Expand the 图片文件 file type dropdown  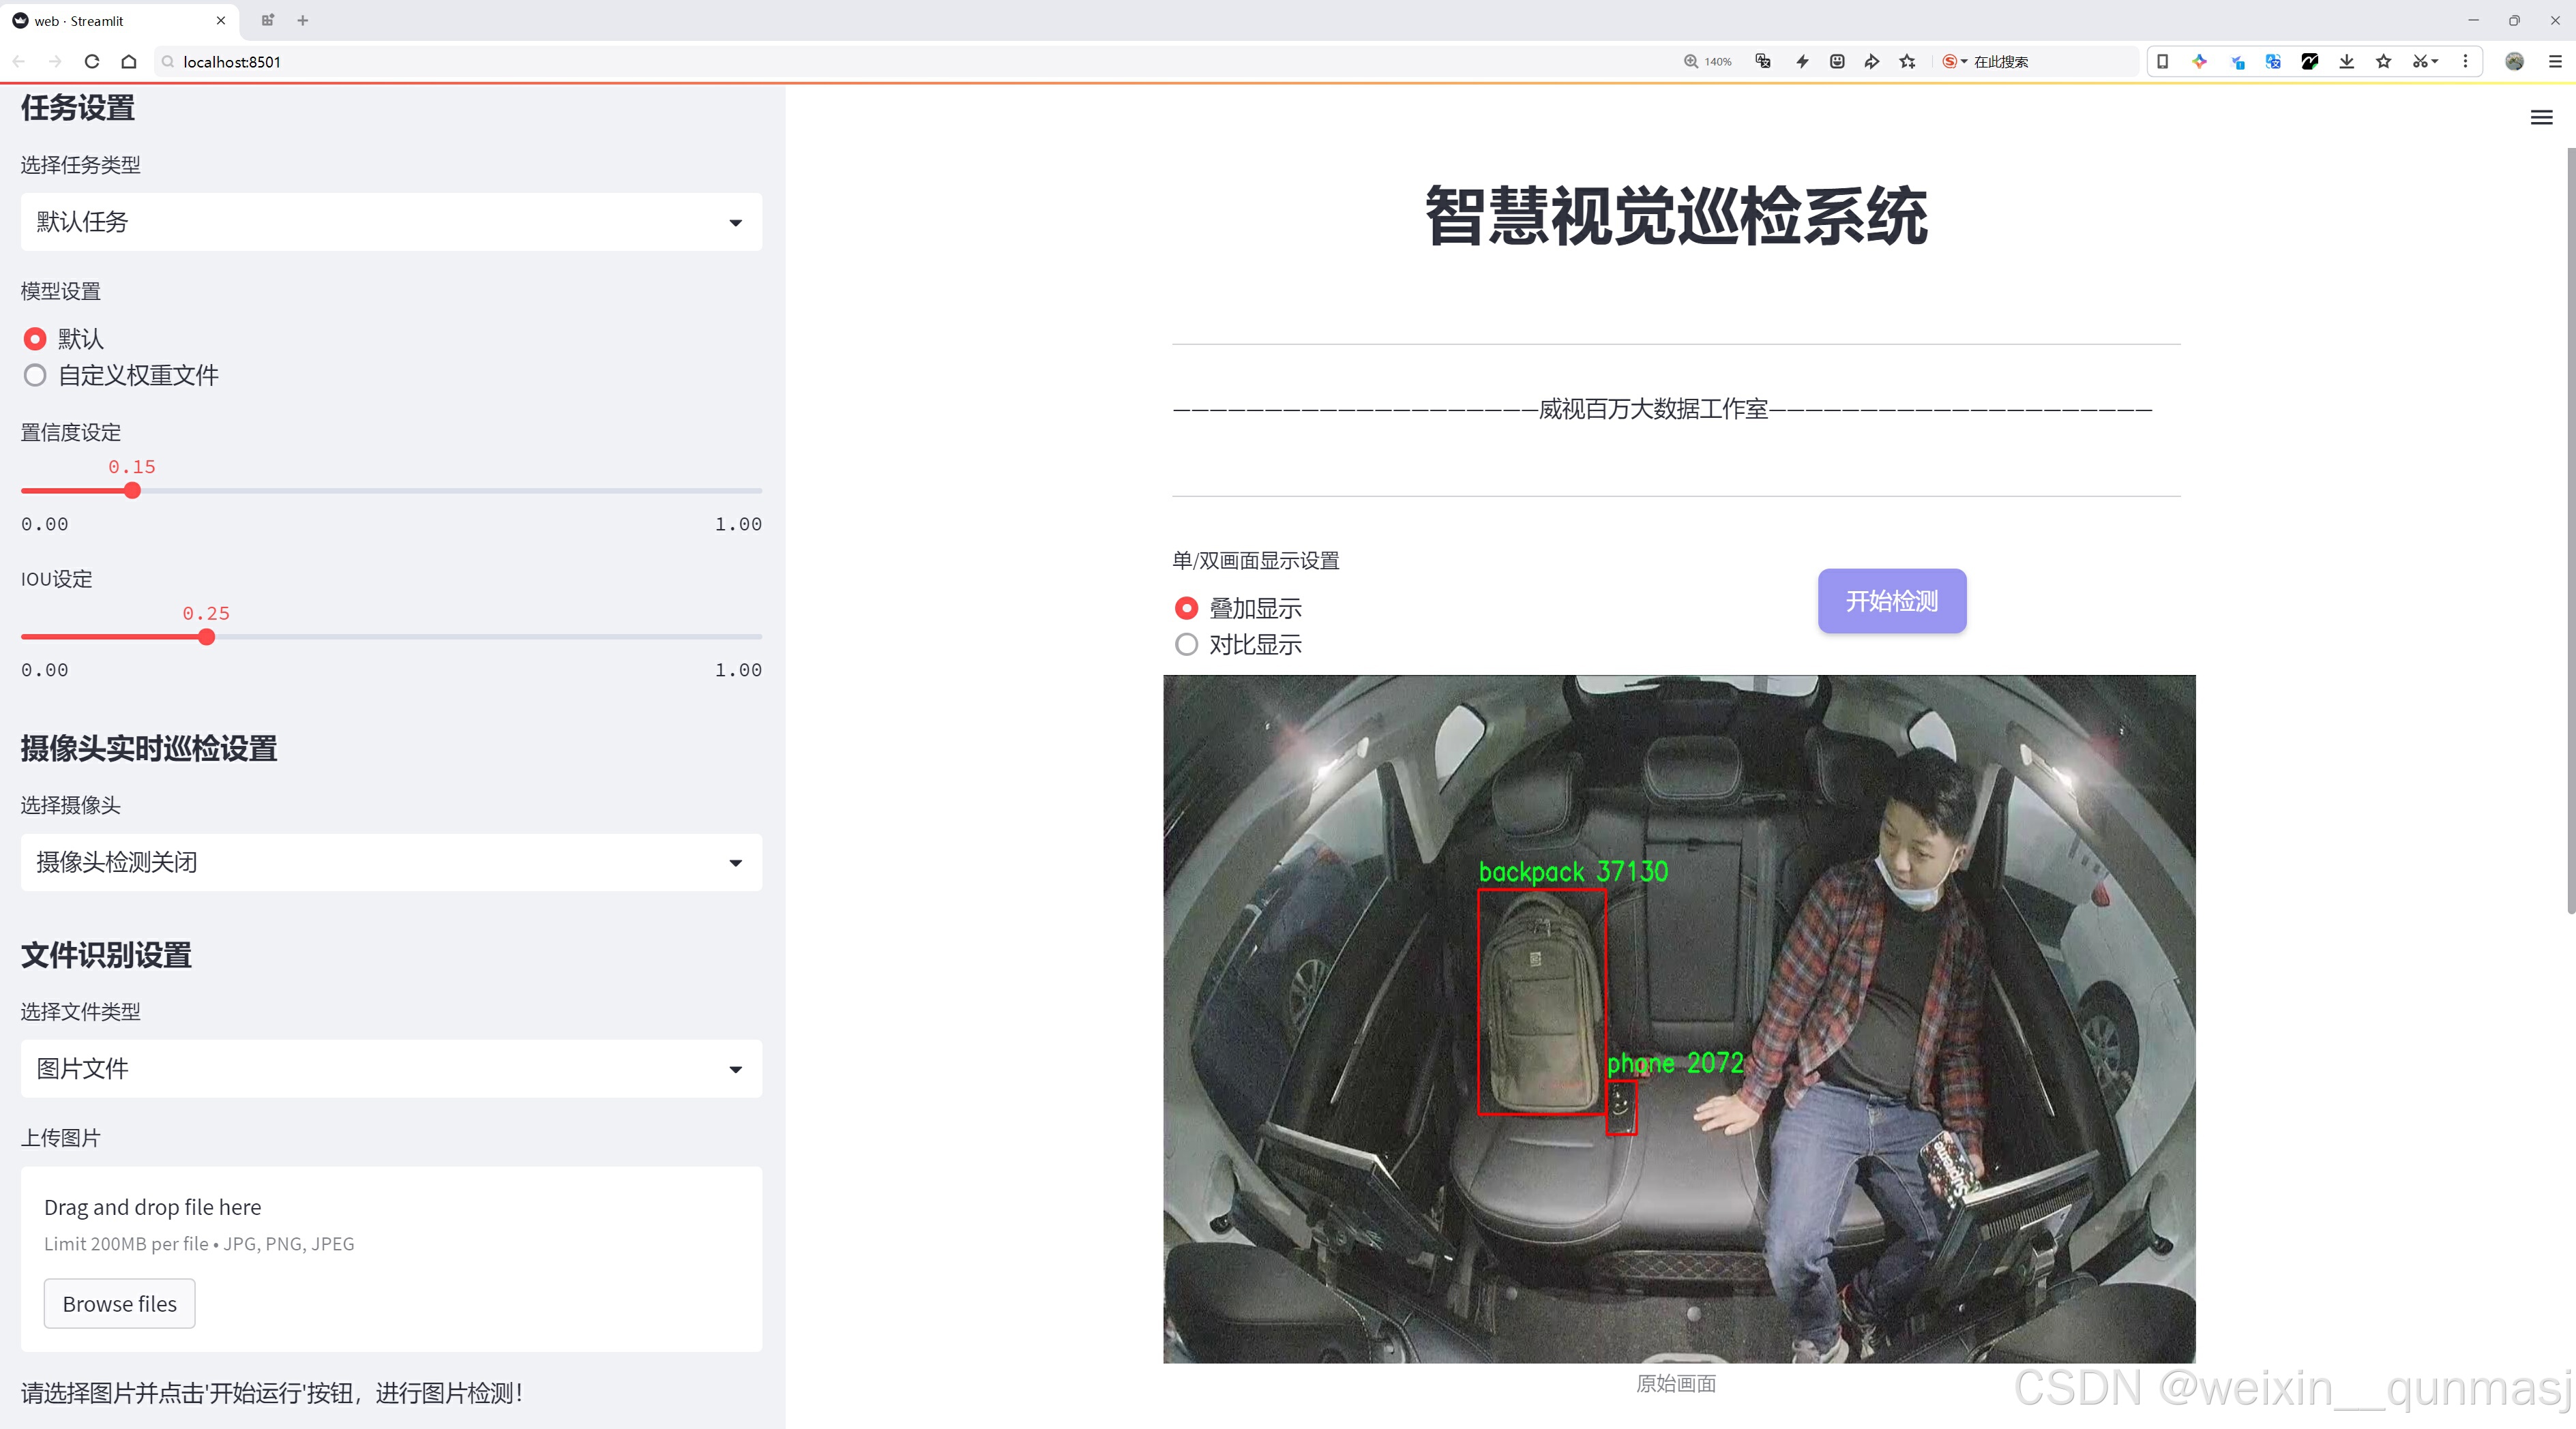pos(391,1068)
